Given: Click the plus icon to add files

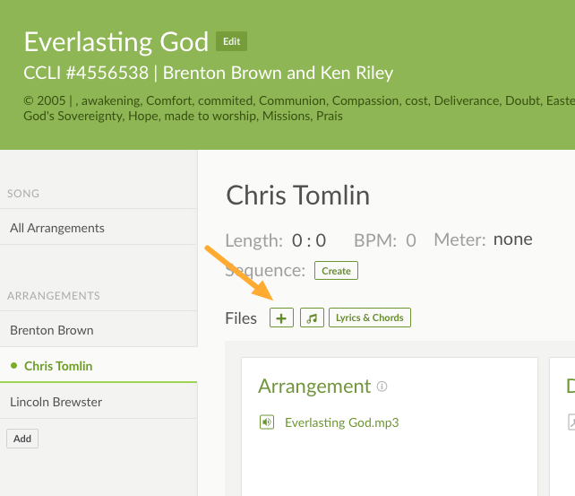Looking at the screenshot, I should click(x=281, y=318).
